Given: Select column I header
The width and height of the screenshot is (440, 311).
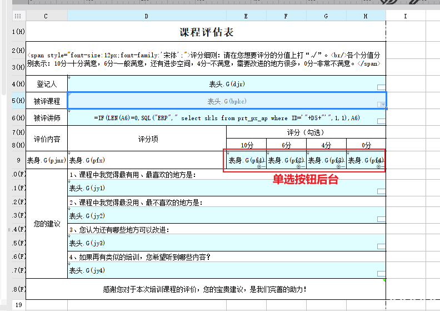Looking at the screenshot, I should coord(406,16).
